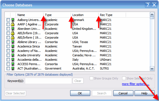The width and height of the screenshot is (159, 101).
Task: Click the SUTRS record type cell
Action: pos(104,68)
